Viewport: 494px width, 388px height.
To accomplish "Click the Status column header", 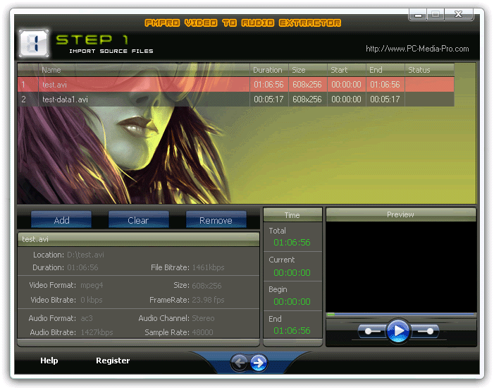I will click(x=429, y=70).
